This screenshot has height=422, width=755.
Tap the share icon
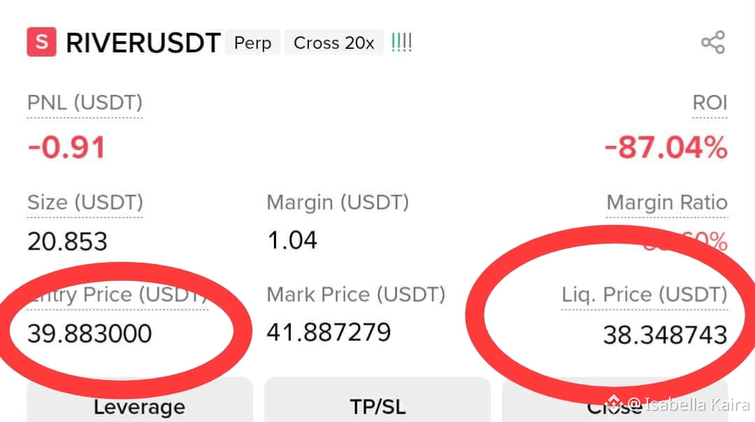(x=713, y=43)
